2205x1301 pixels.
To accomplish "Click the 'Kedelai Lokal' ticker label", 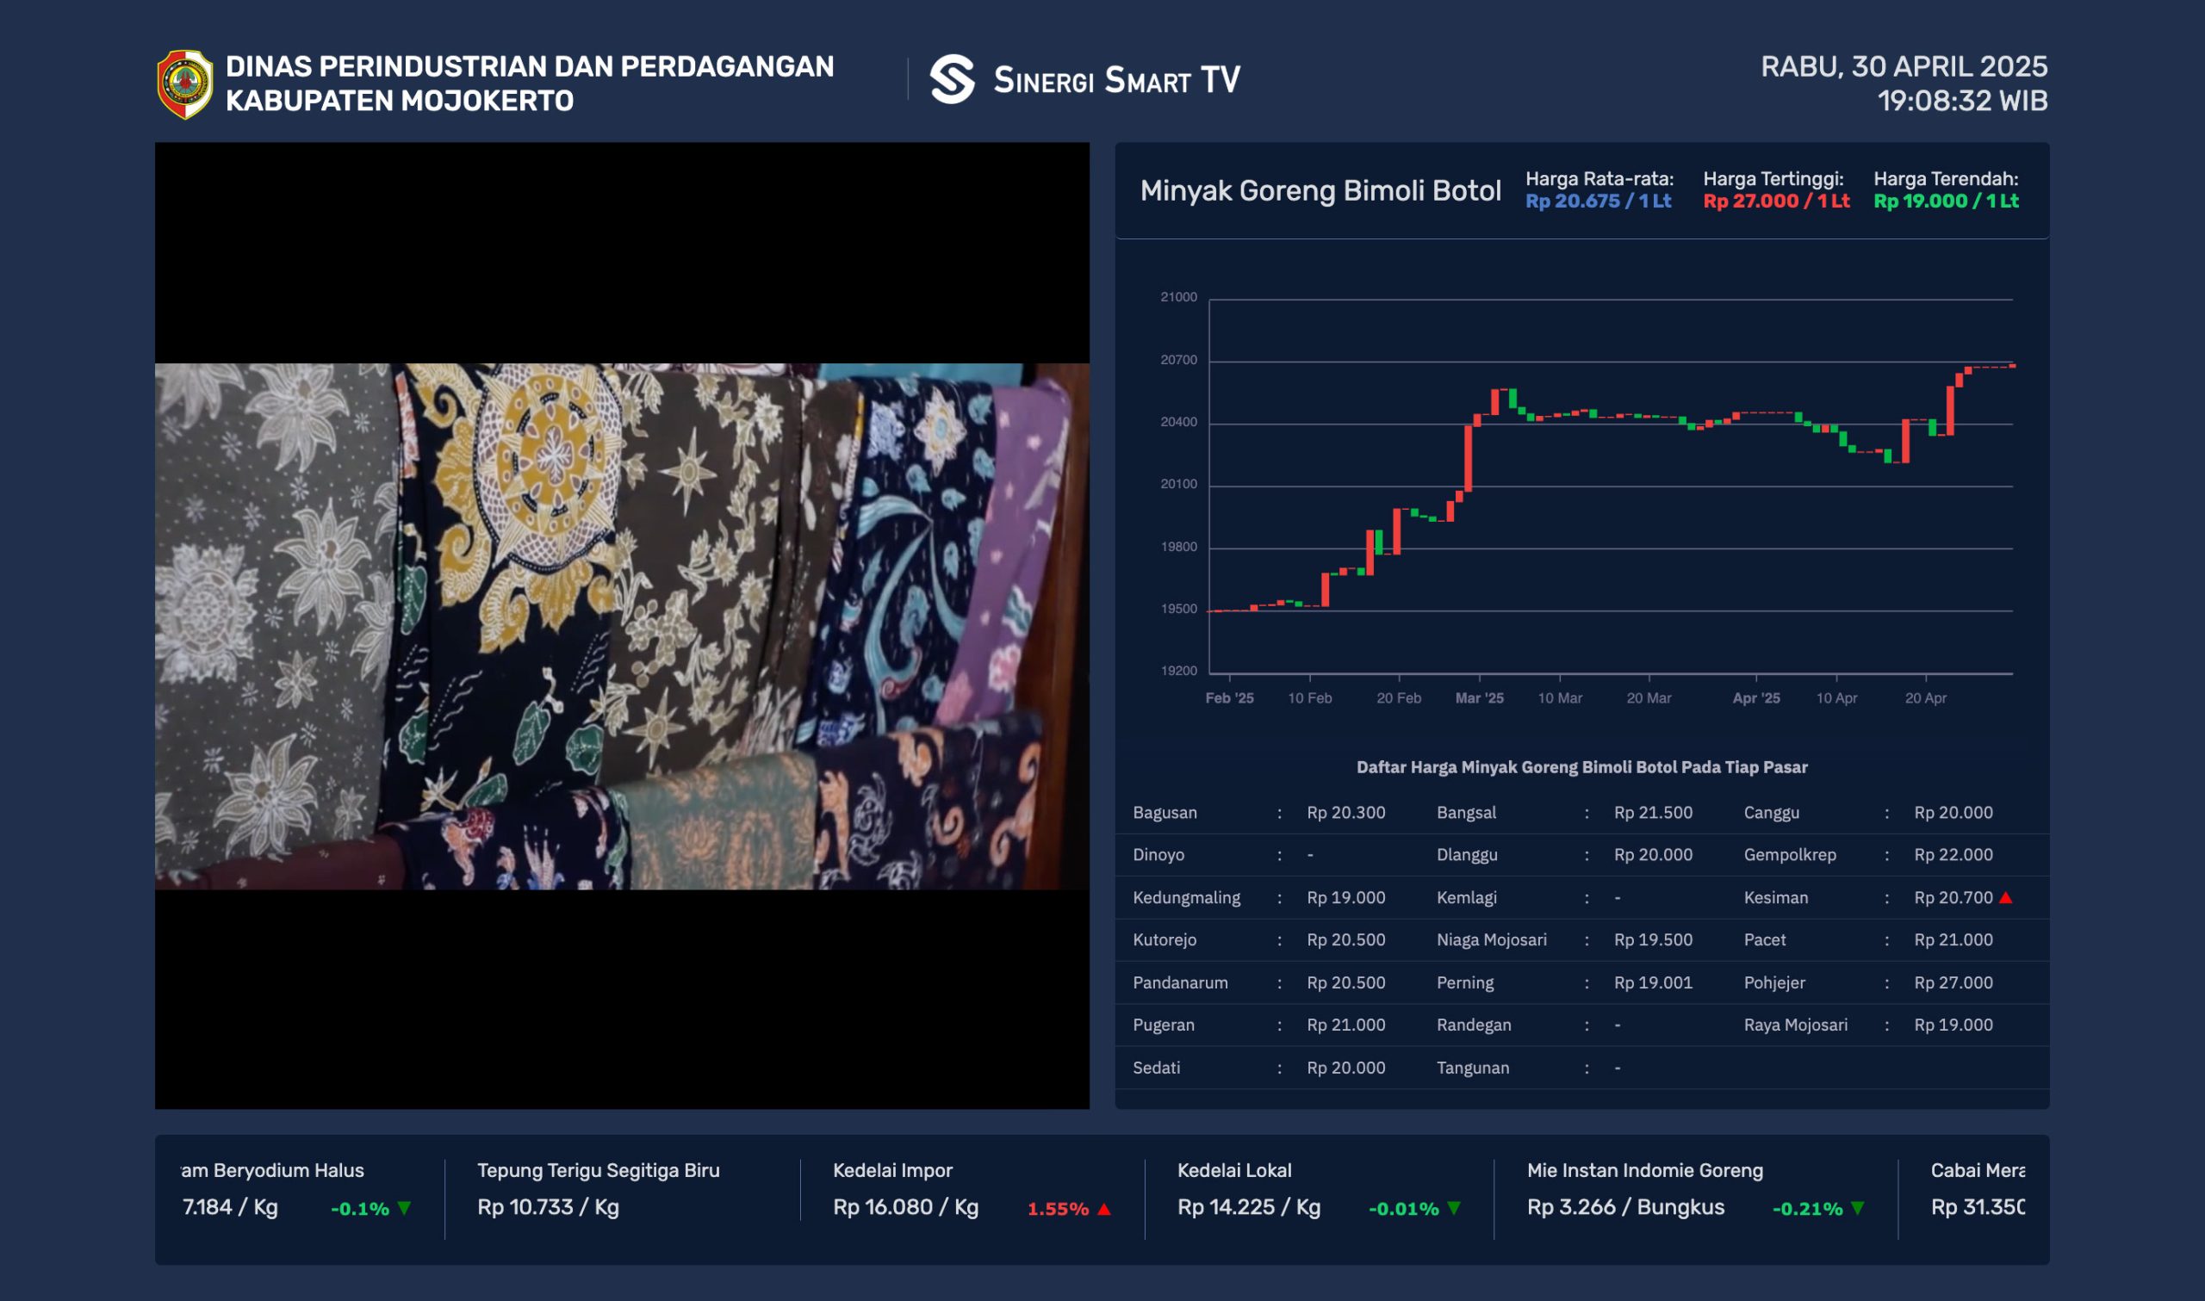I will [x=1233, y=1170].
